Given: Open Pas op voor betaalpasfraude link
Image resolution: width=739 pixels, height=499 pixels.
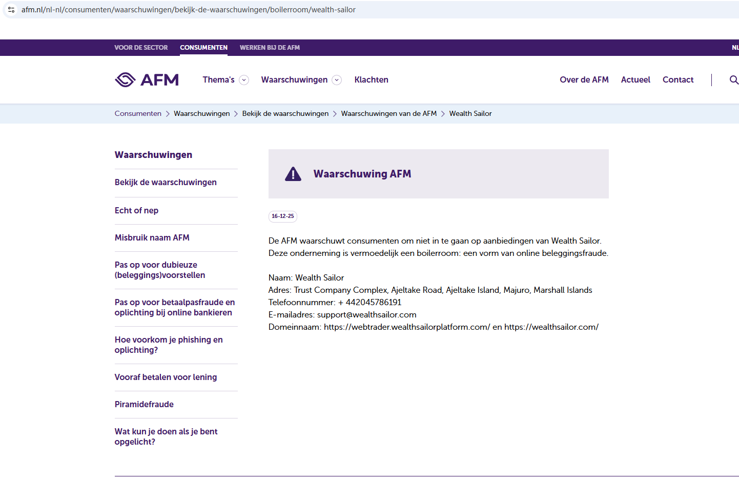Looking at the screenshot, I should pos(175,308).
